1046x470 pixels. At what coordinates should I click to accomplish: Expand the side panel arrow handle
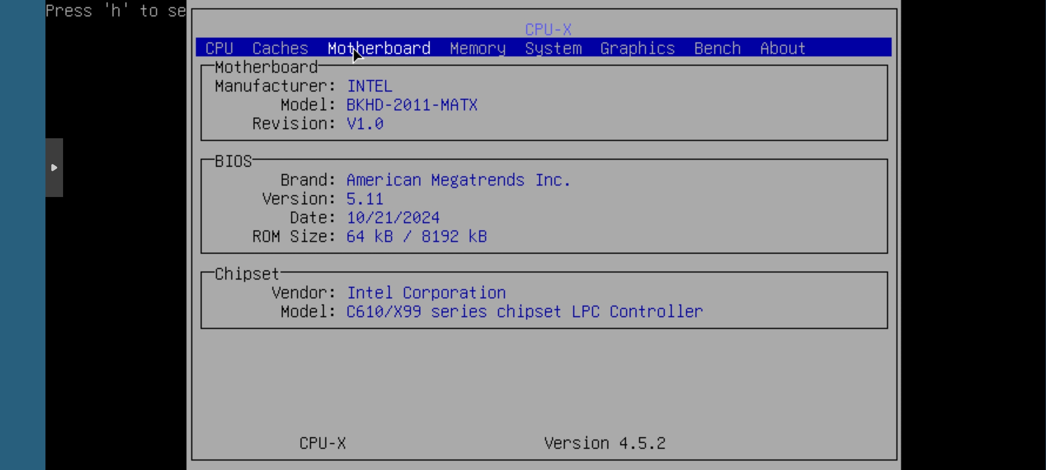[x=54, y=168]
